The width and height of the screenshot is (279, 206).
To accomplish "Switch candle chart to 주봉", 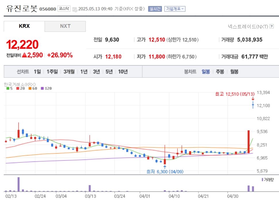I will 220,72.
